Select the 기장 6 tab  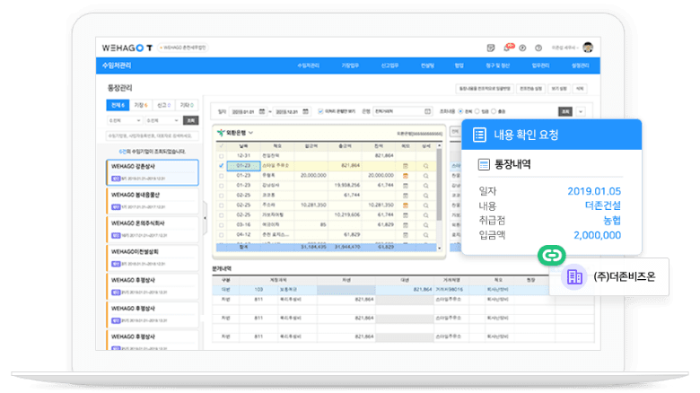(x=141, y=105)
